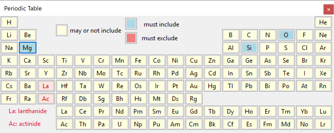Screen dimensions: 334x133
Task: Click the Ar (argon) element
Action: (323, 48)
